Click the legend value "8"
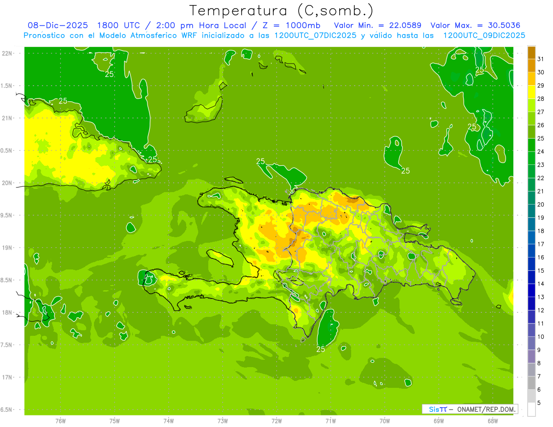The width and height of the screenshot is (553, 427). click(539, 363)
